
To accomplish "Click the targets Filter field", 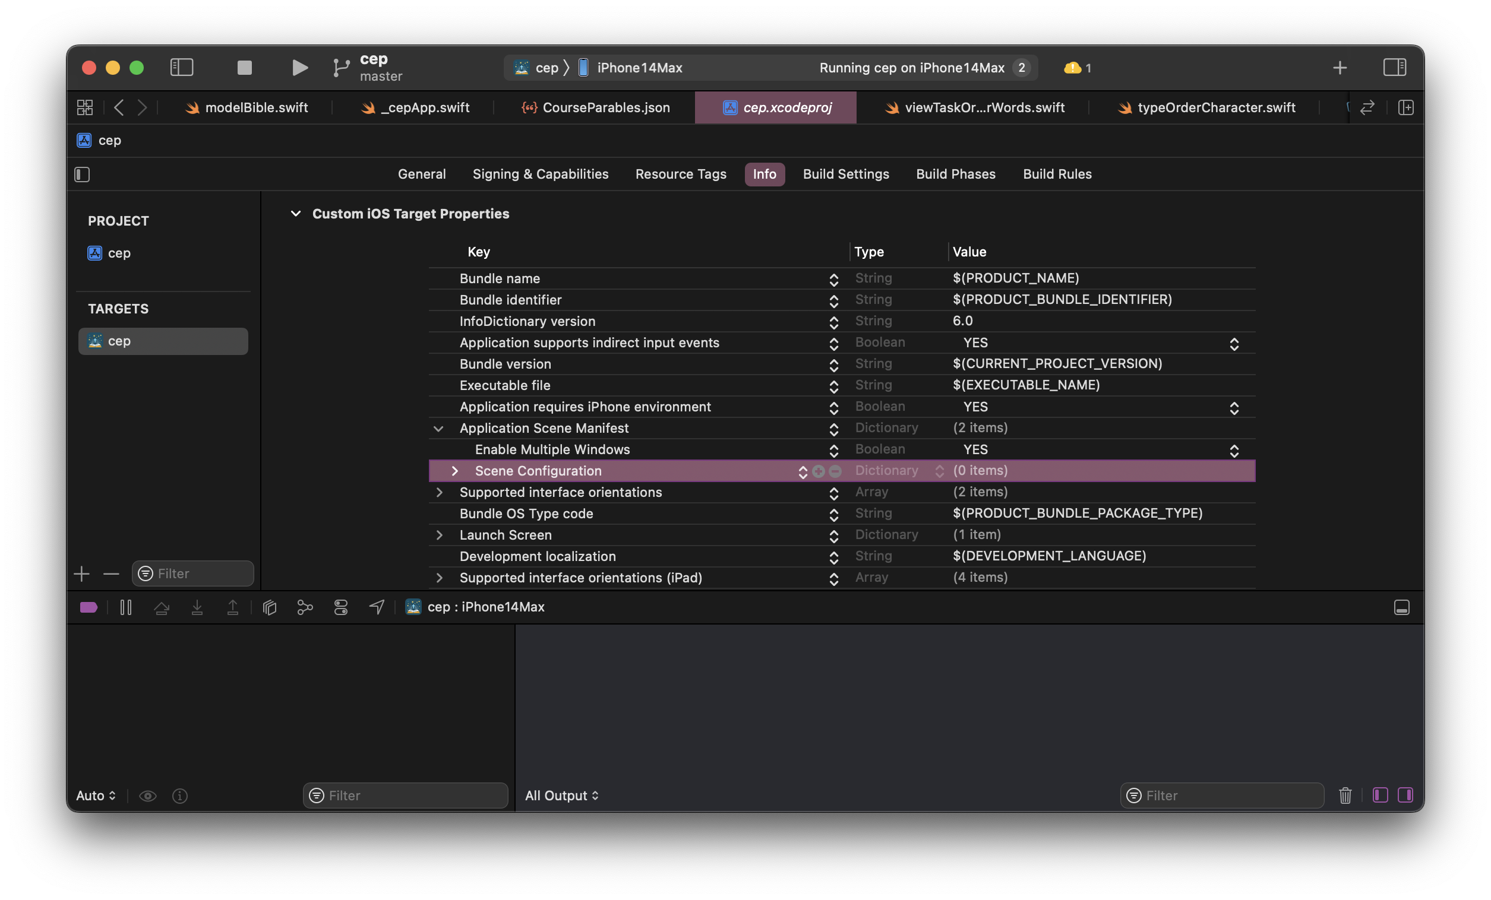I will point(193,573).
